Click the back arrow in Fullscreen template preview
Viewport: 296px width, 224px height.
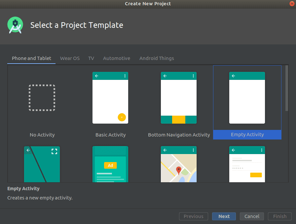[x=28, y=150]
